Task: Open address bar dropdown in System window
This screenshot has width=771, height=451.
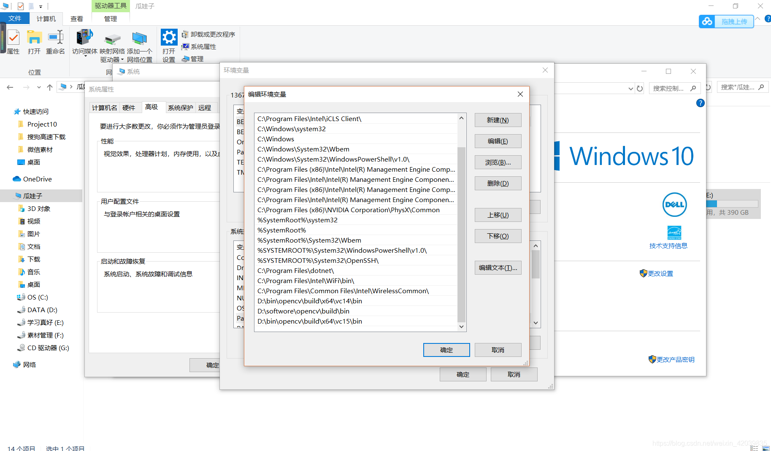Action: 631,89
